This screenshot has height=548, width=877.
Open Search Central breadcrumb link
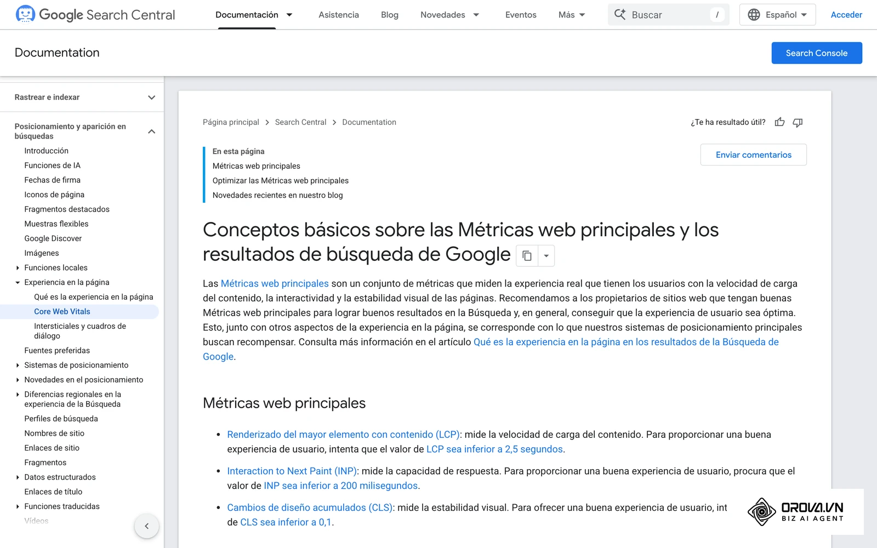[300, 122]
